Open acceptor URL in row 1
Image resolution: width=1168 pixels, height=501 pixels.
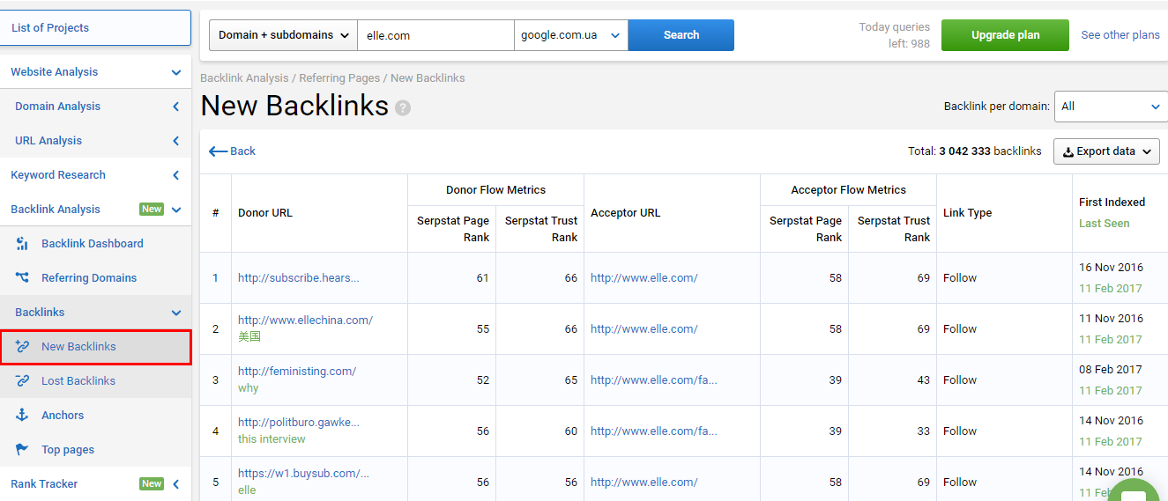pyautogui.click(x=644, y=278)
